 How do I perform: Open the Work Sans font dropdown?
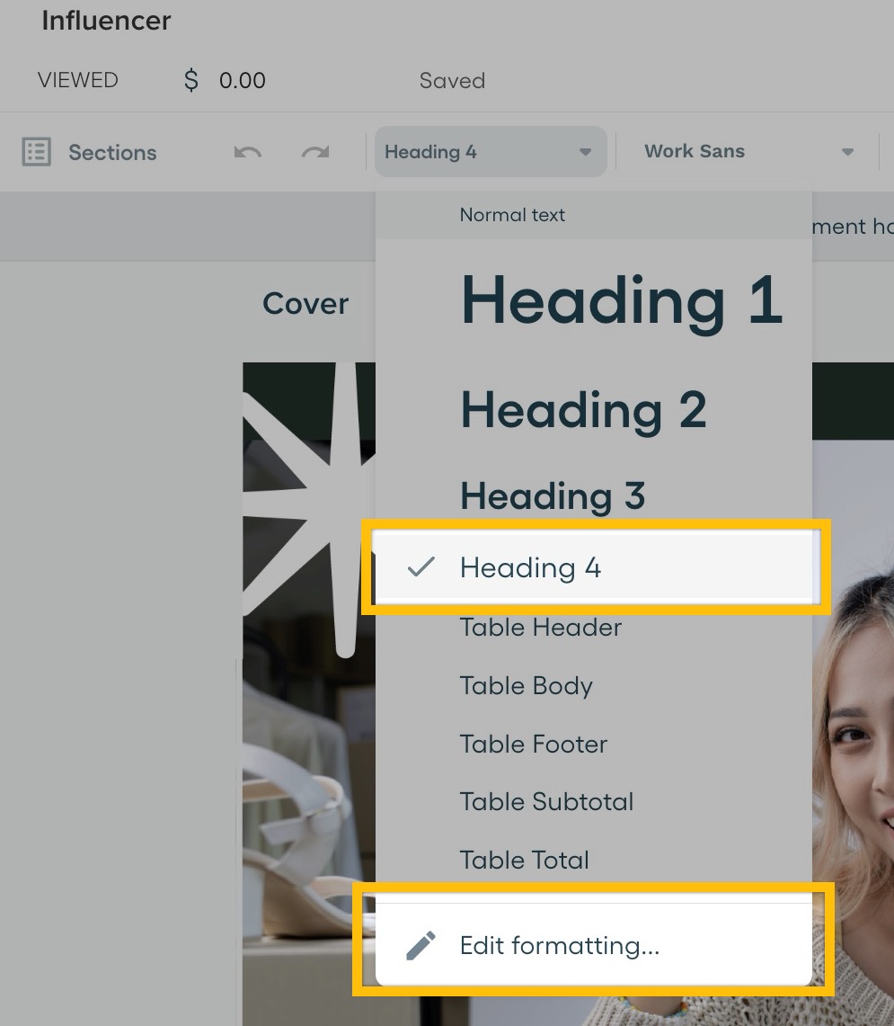tap(748, 152)
